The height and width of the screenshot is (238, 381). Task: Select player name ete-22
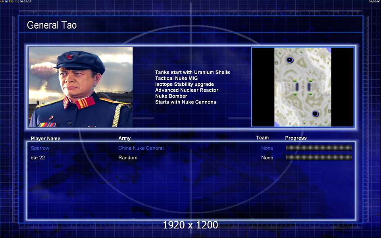coord(38,157)
